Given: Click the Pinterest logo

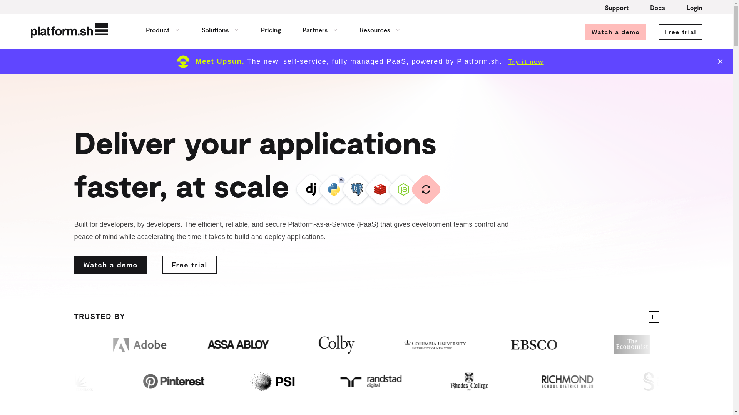Looking at the screenshot, I should pyautogui.click(x=174, y=381).
